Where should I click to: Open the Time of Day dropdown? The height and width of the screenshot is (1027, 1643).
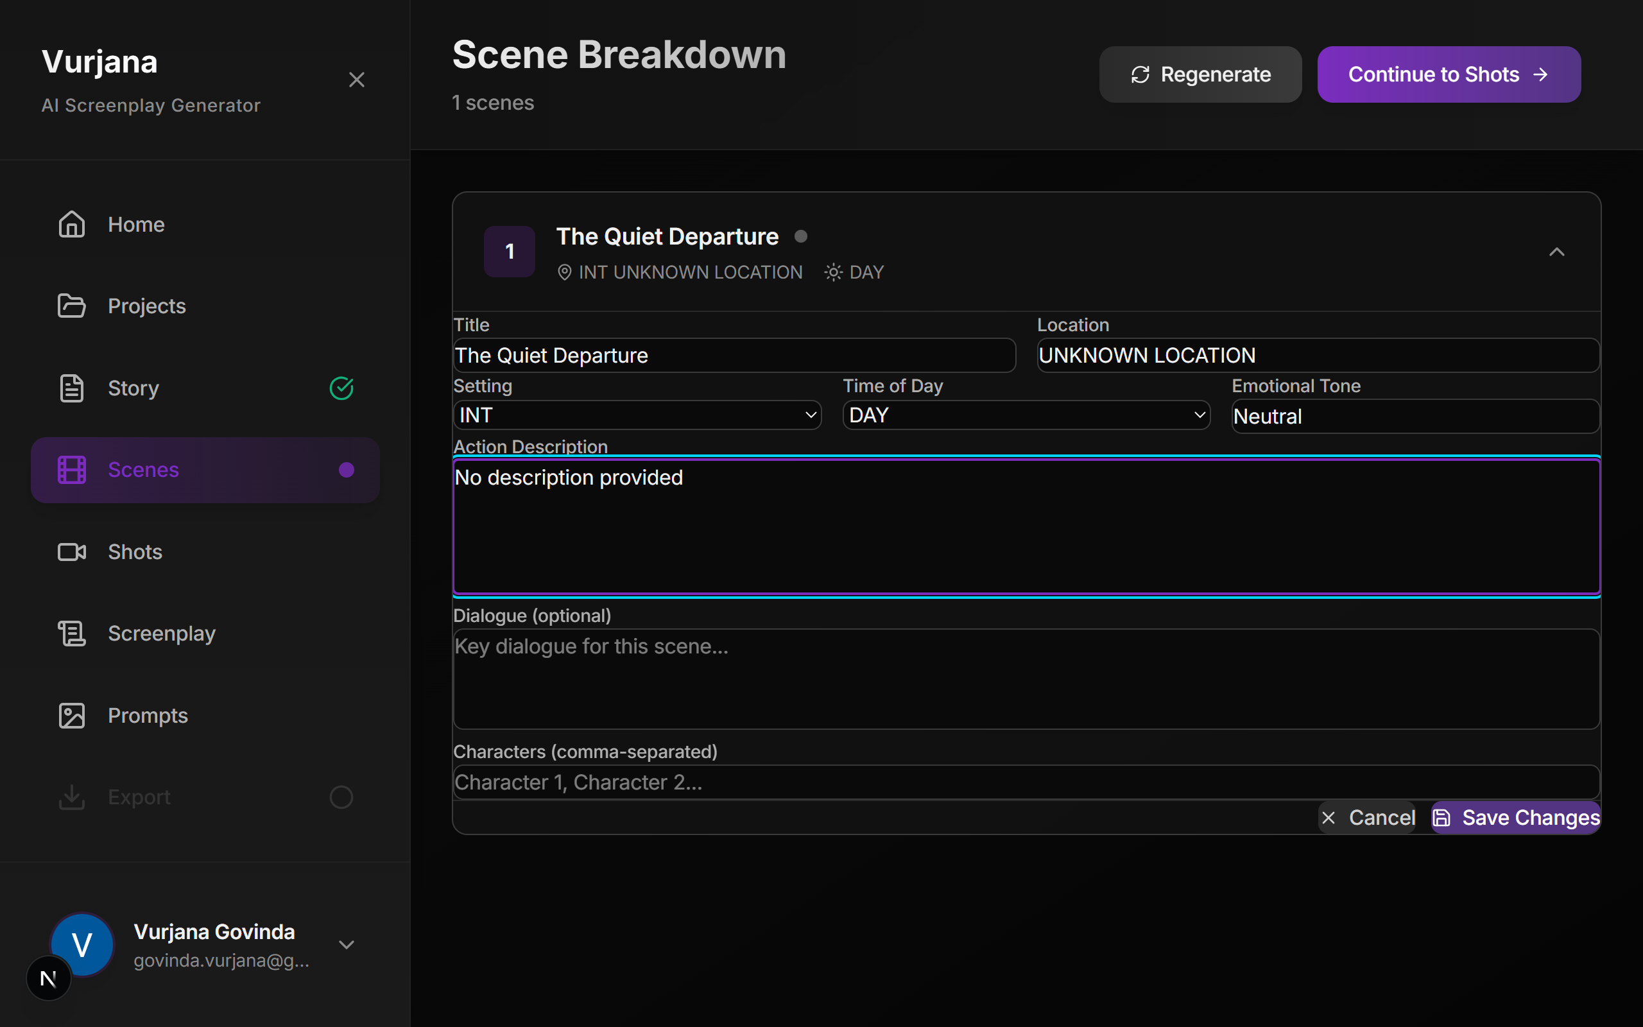pos(1026,415)
